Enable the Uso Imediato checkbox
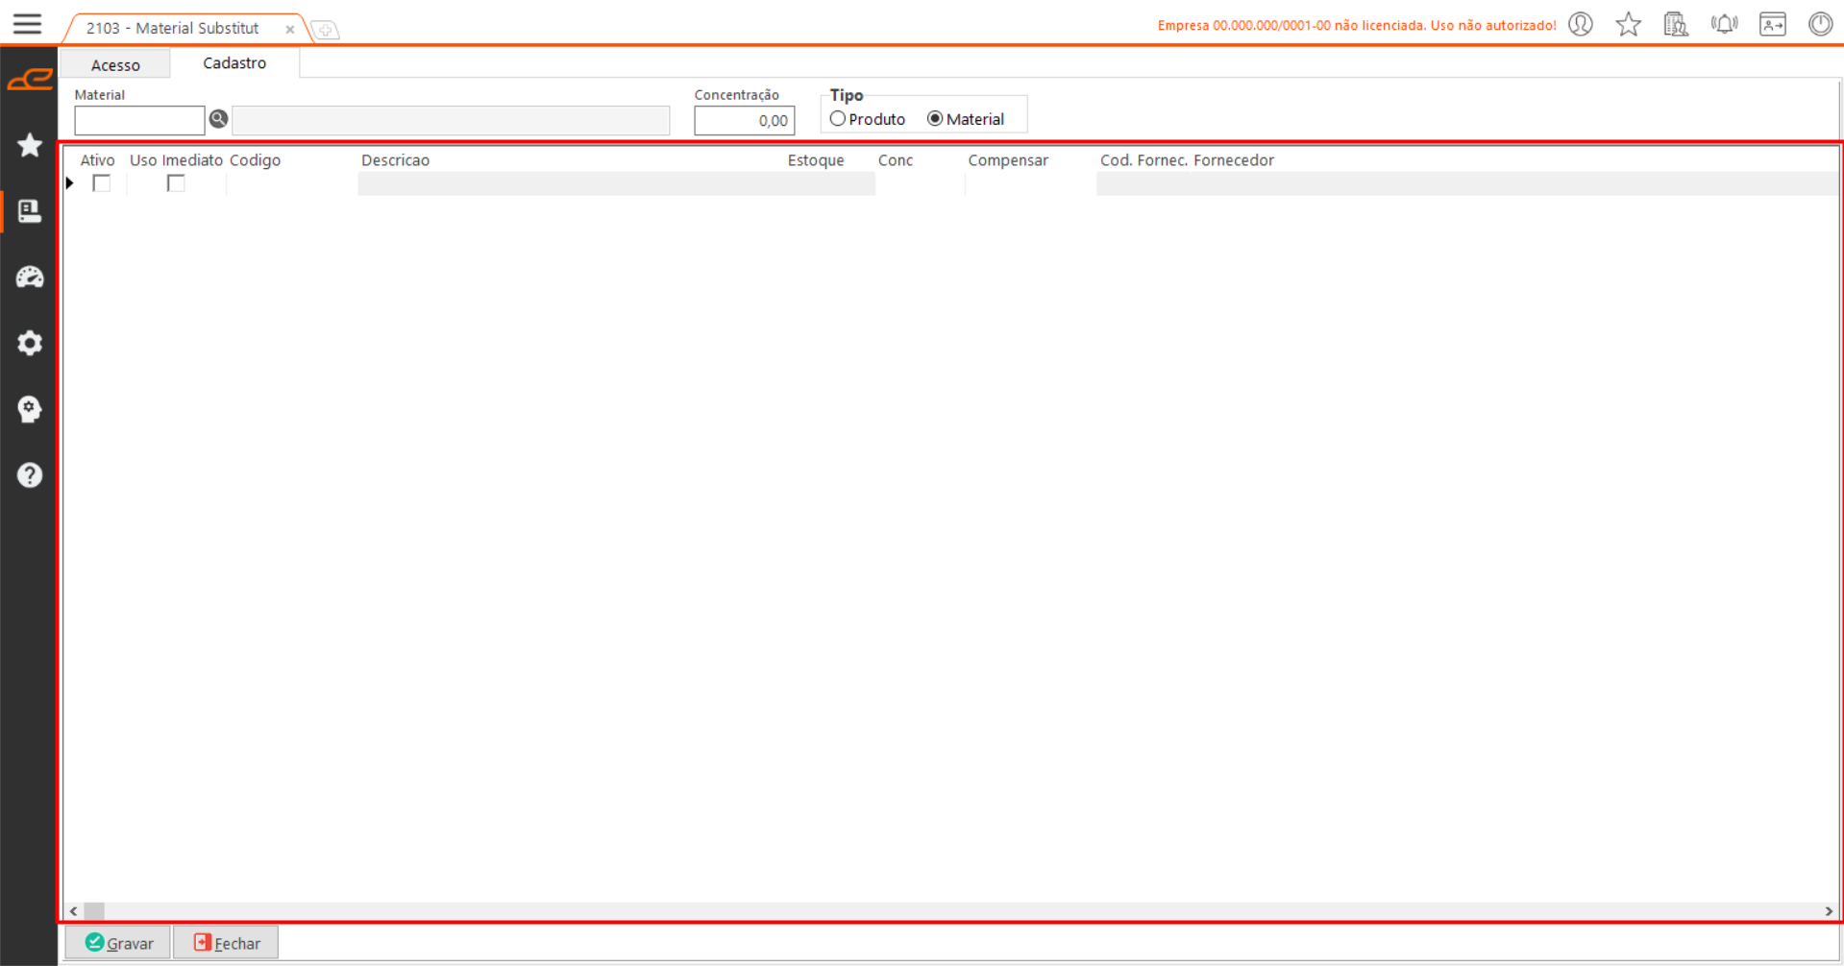This screenshot has height=966, width=1844. (176, 183)
